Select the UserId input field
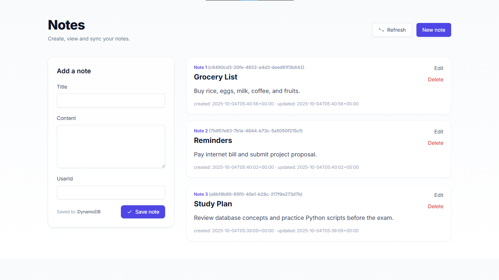 point(111,192)
